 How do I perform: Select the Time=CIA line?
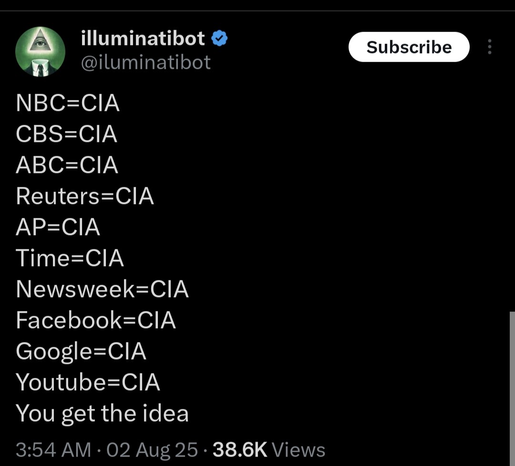(x=70, y=258)
